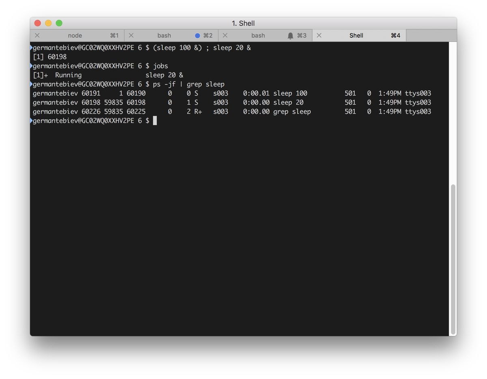Click the terminal cursor block at prompt

(x=155, y=121)
